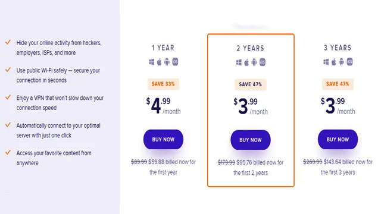Click the Android icon under 1 Year plan
This screenshot has height=214, width=381.
[167, 62]
